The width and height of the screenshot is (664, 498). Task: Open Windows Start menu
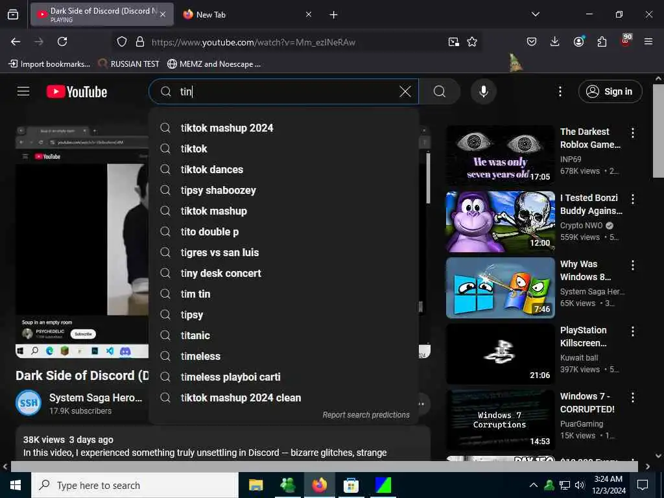16,485
